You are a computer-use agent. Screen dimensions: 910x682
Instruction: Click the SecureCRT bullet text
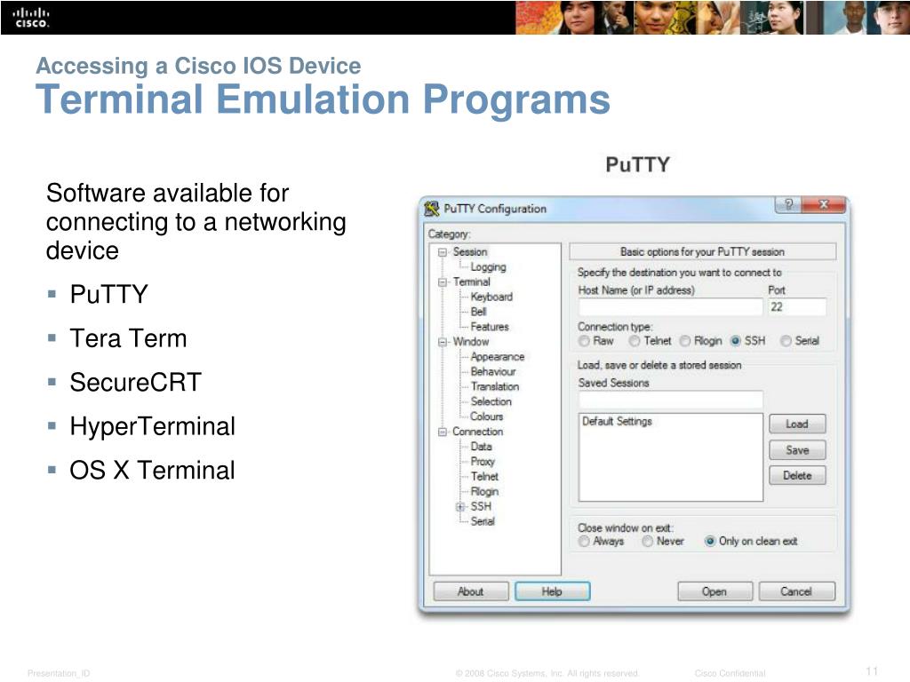click(135, 382)
